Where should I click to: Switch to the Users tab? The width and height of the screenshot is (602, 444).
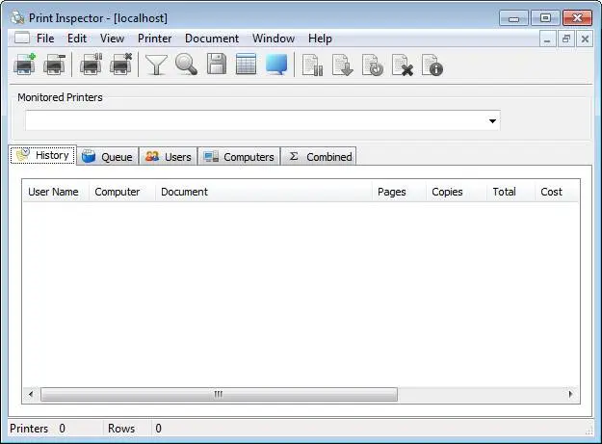[x=169, y=157]
